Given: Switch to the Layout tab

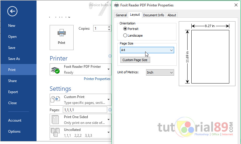Looking at the screenshot, I should (x=135, y=15).
